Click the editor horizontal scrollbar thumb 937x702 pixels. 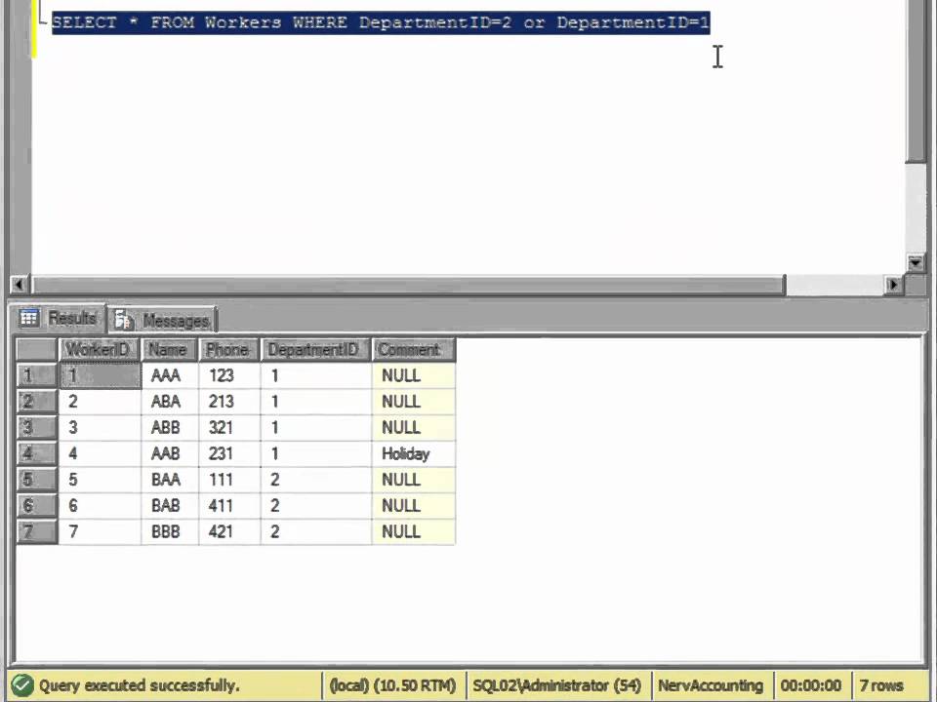(408, 285)
